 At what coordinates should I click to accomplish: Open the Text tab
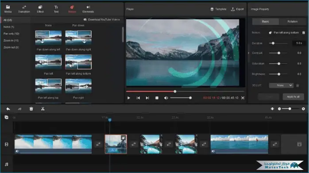(x=56, y=9)
